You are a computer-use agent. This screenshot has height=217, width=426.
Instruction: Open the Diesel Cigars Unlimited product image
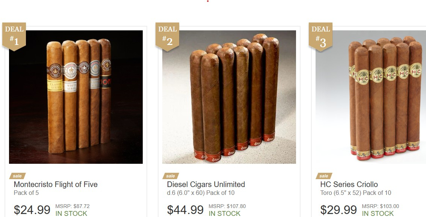[x=229, y=97]
